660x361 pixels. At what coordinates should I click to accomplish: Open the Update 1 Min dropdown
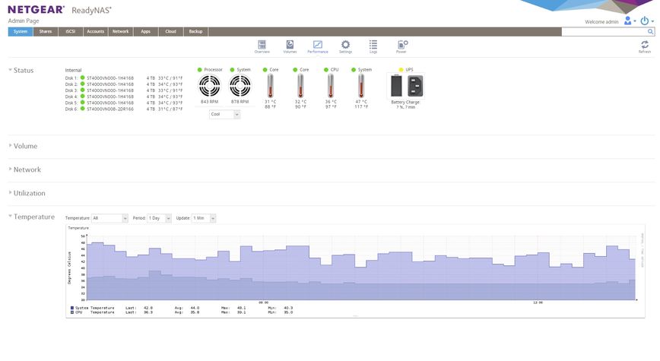(x=204, y=218)
